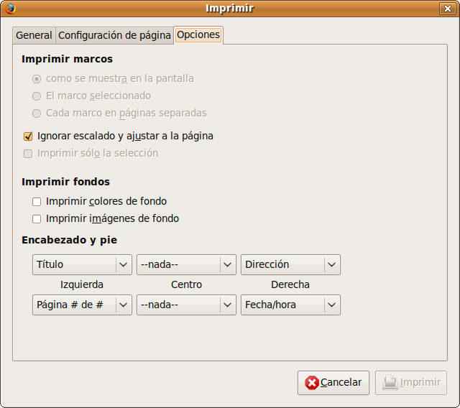460x408 pixels.
Task: Enable 'Imprimir colores de fondo' checkbox
Action: (37, 202)
